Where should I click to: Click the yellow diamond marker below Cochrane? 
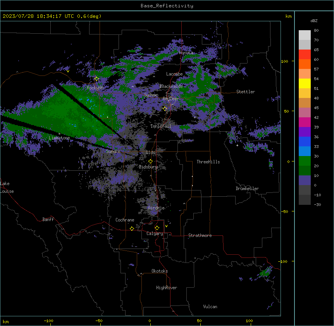point(132,228)
